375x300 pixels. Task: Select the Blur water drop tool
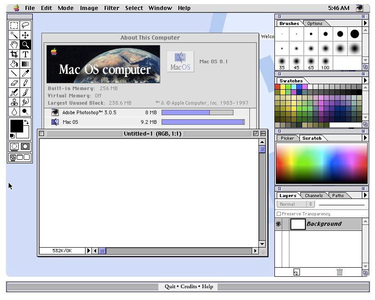click(x=14, y=112)
